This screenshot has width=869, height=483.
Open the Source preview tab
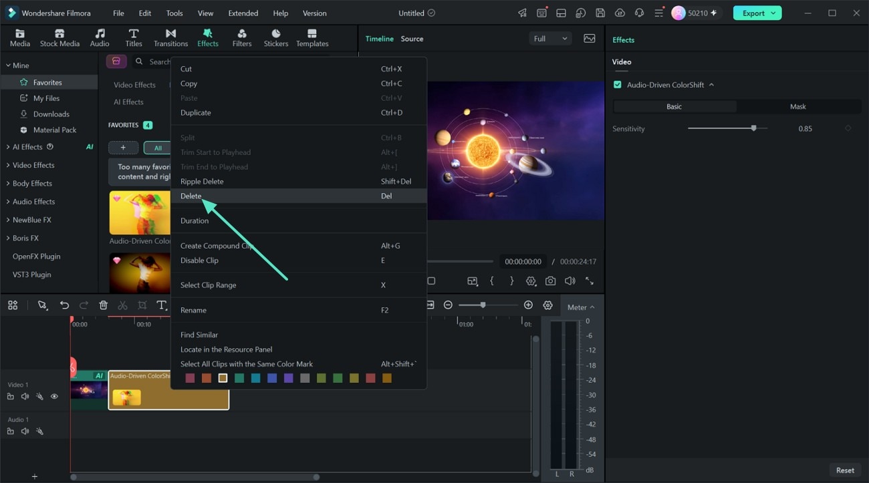coord(412,39)
